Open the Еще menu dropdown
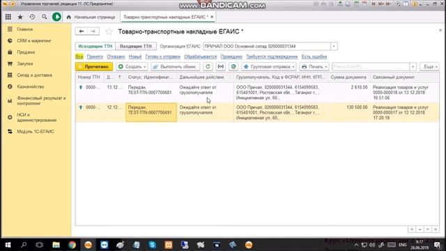This screenshot has height=251, width=446. pyautogui.click(x=429, y=67)
